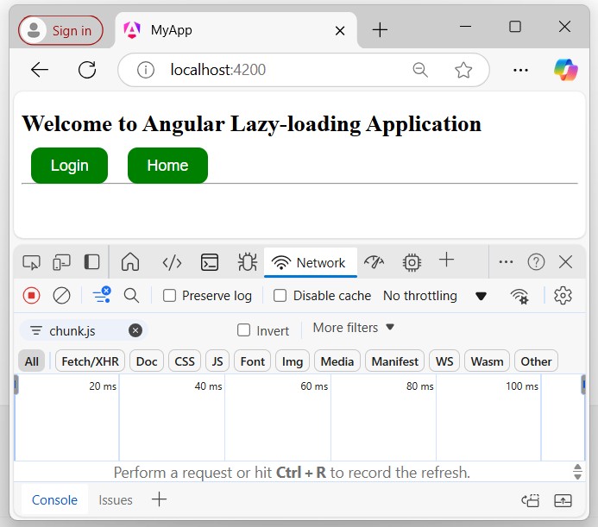Open the Inspect element picker tool
The image size is (598, 527).
tap(32, 262)
